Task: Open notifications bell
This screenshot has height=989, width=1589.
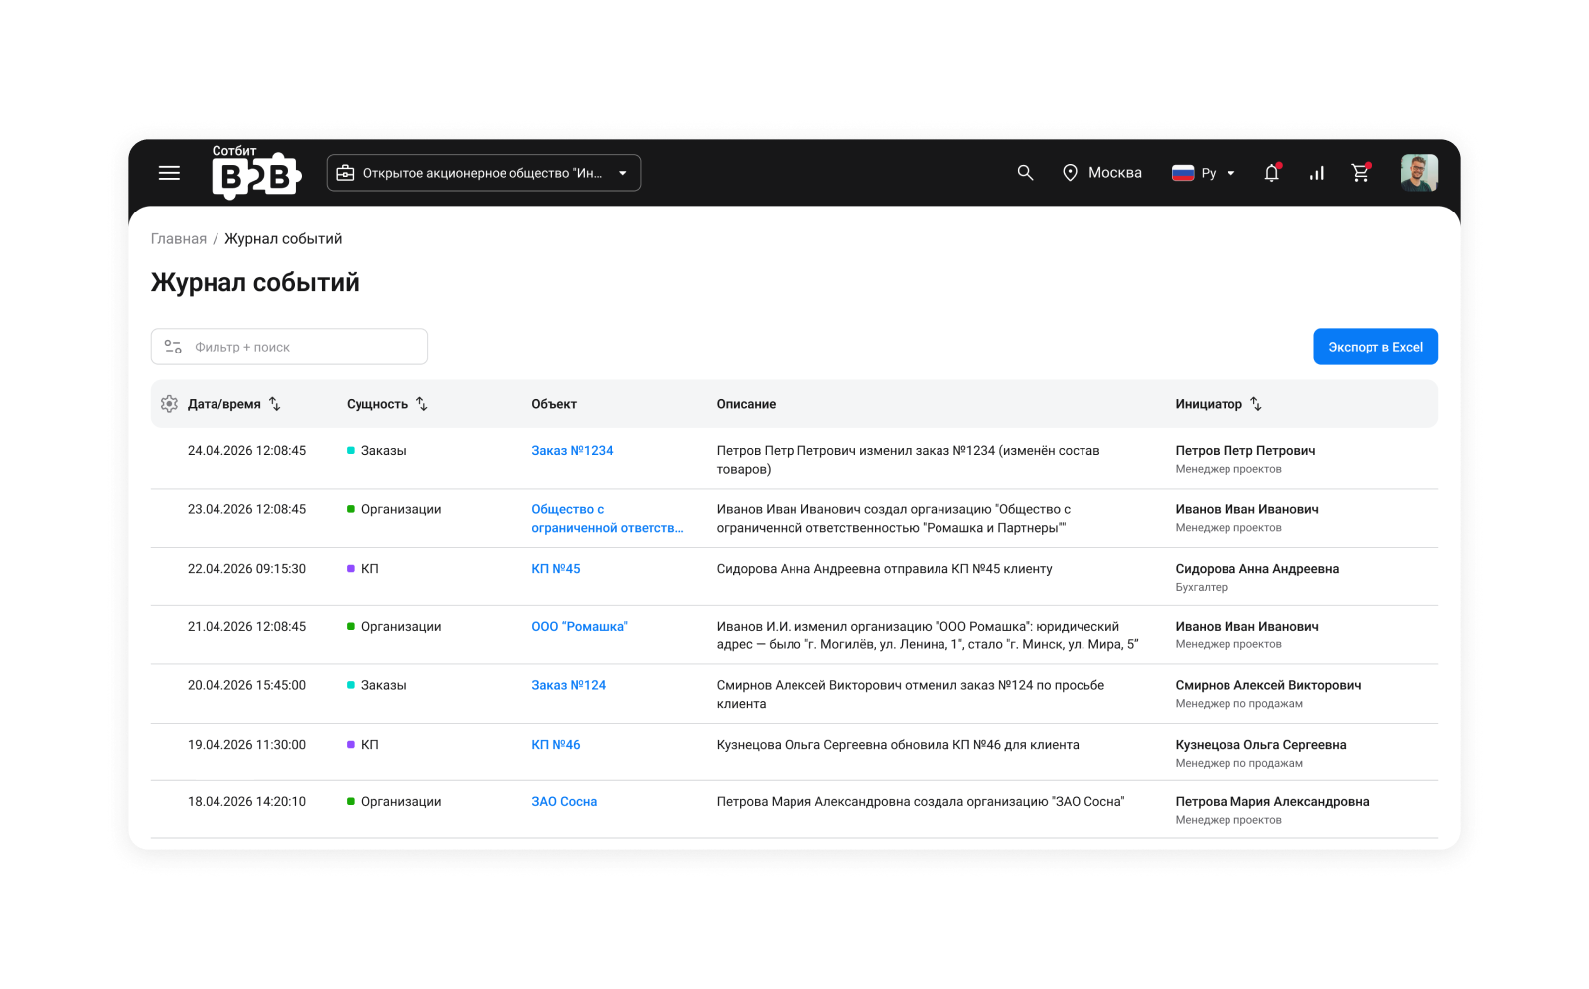Action: pyautogui.click(x=1271, y=173)
